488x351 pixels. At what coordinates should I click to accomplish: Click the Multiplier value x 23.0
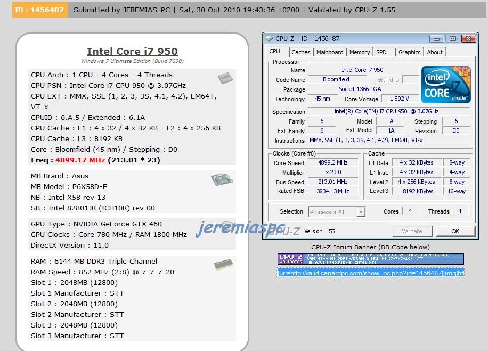(x=332, y=172)
